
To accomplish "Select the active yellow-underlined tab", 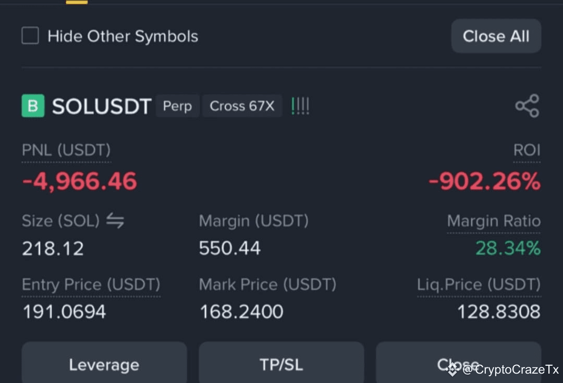I will click(x=77, y=2).
